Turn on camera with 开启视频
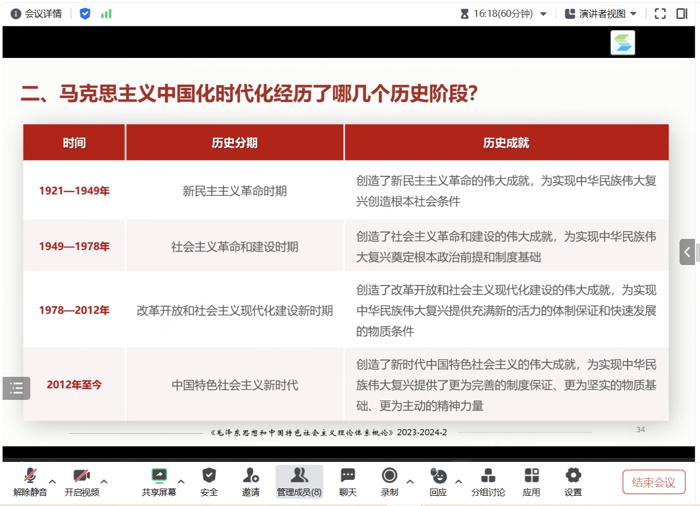 pyautogui.click(x=82, y=482)
